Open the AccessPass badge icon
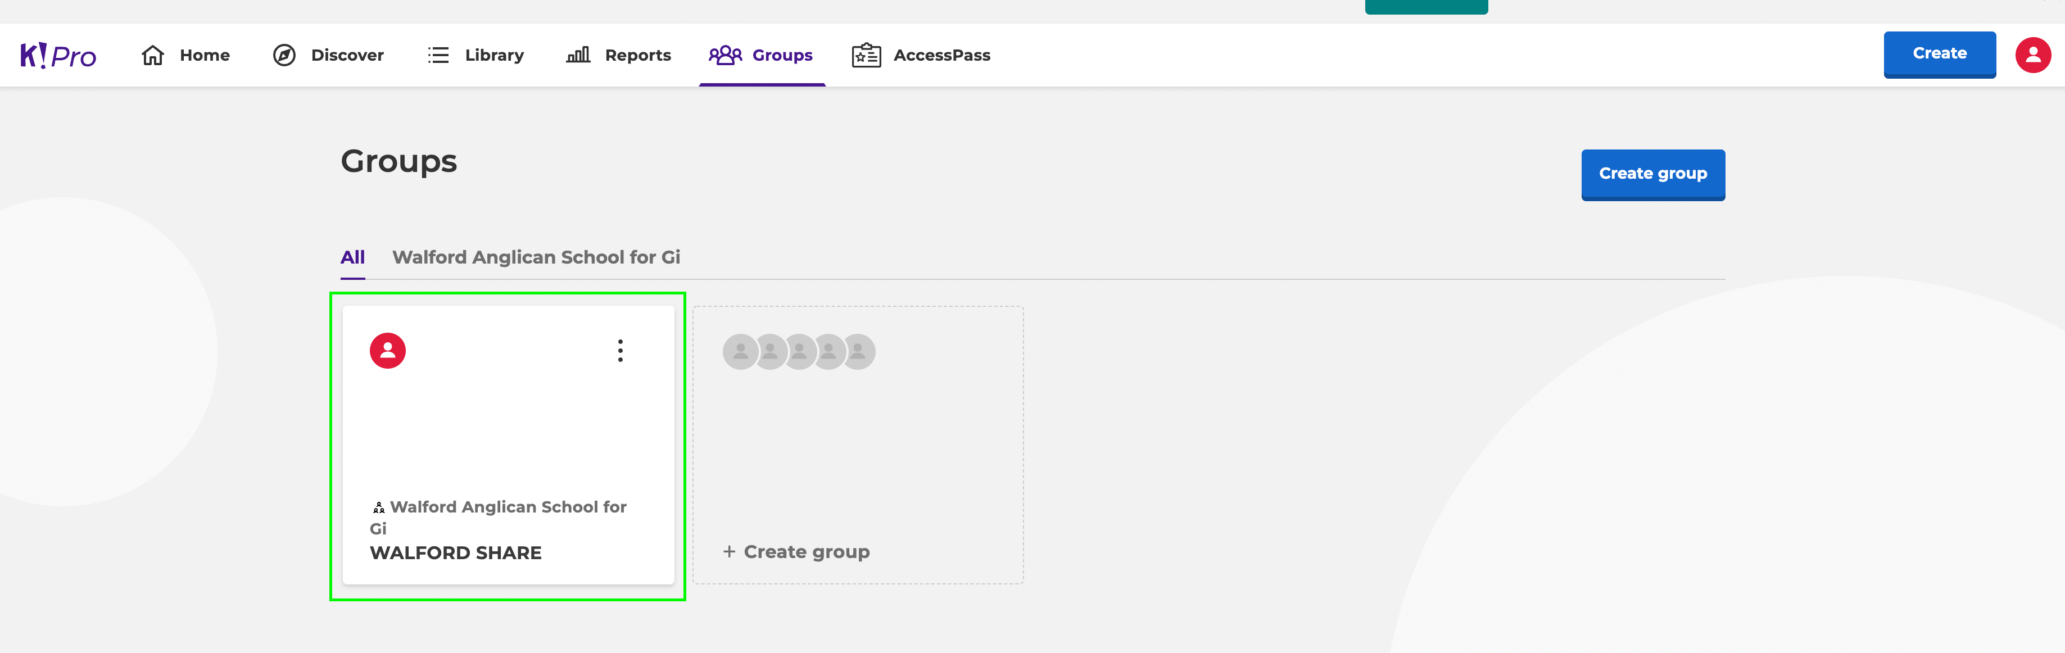2065x653 pixels. [x=864, y=55]
